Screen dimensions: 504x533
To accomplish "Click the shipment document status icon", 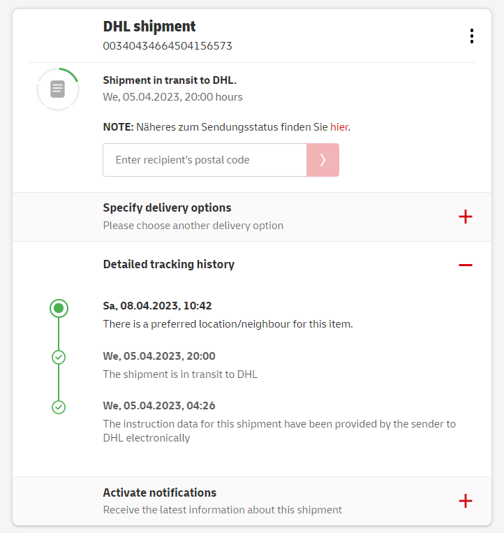I will point(58,89).
